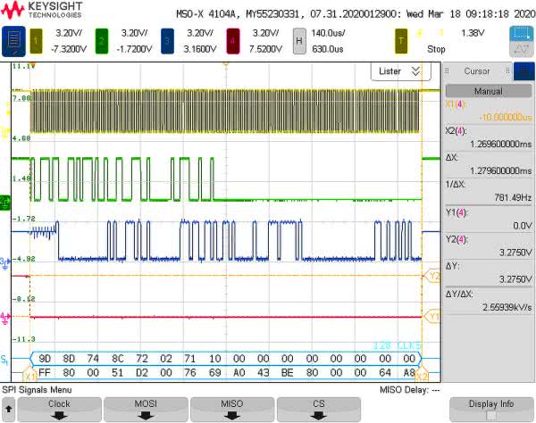Open the MOSI signal menu

(x=145, y=409)
